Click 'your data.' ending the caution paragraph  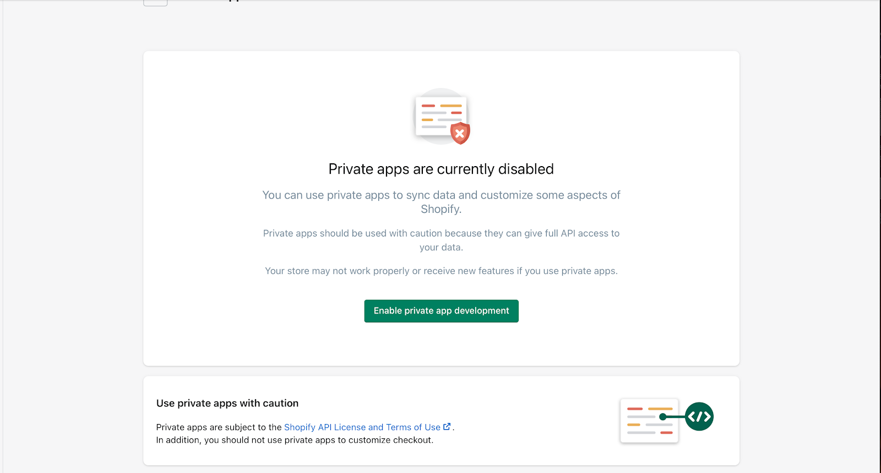[x=441, y=248]
